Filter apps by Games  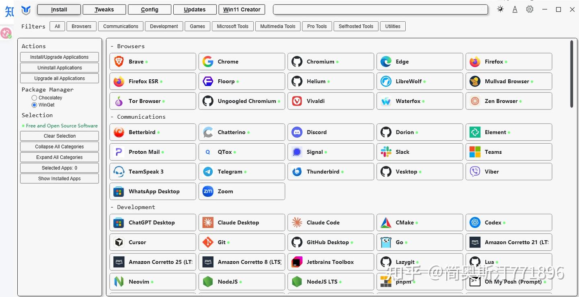(197, 27)
